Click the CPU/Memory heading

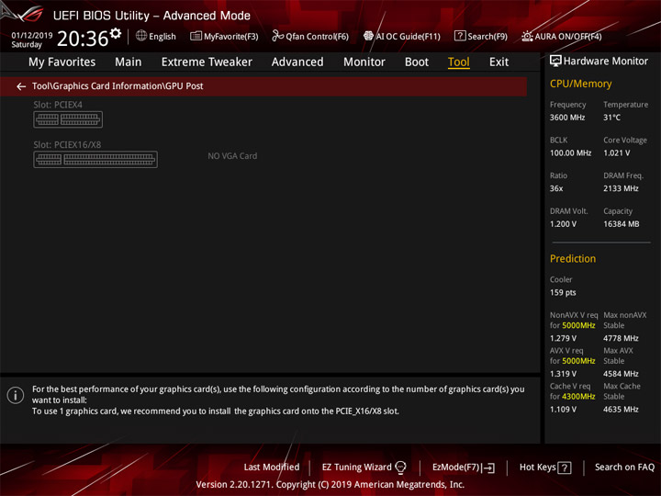(x=580, y=84)
